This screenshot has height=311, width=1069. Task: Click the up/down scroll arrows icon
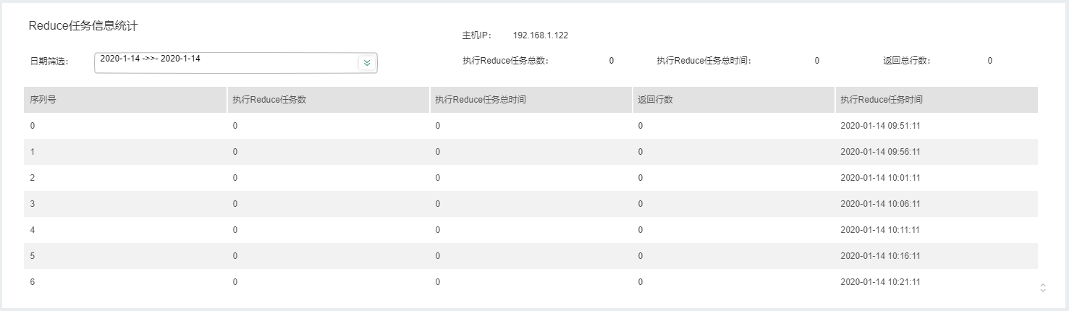coord(1042,288)
